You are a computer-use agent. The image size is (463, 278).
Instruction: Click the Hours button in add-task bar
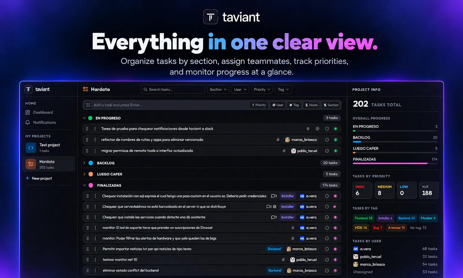click(311, 105)
